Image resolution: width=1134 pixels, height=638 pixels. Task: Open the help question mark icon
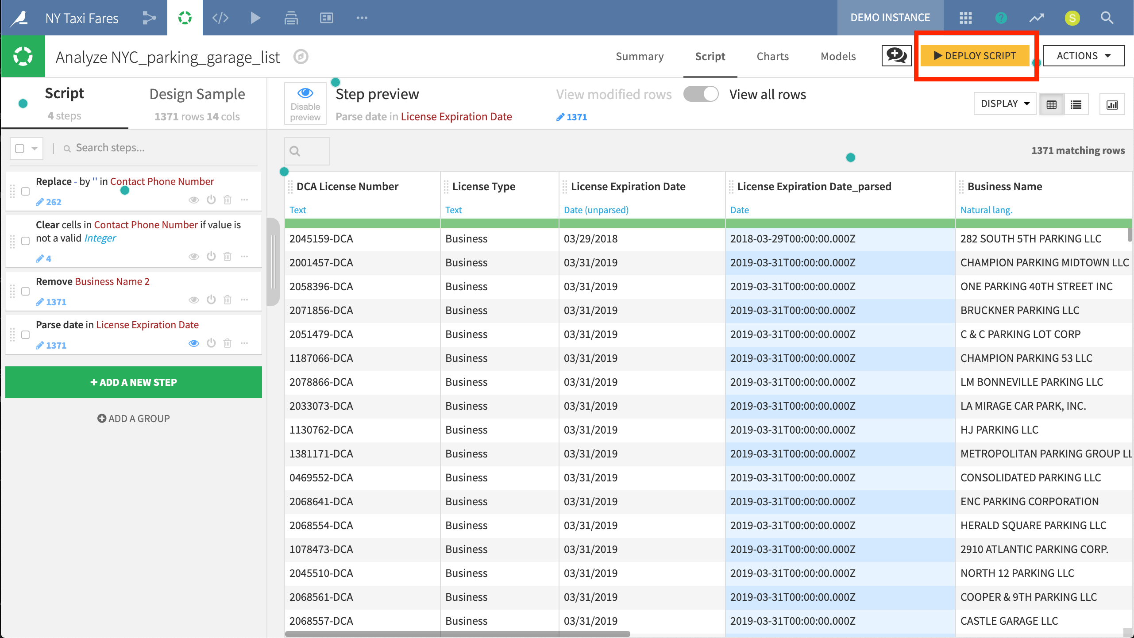tap(1001, 18)
